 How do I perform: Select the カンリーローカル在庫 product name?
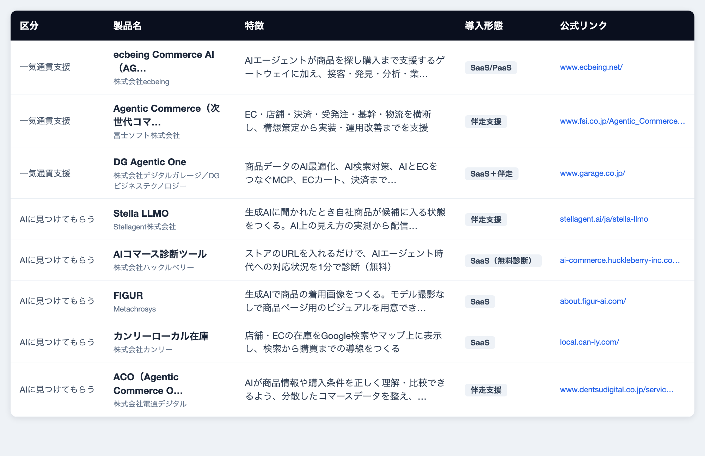[161, 337]
